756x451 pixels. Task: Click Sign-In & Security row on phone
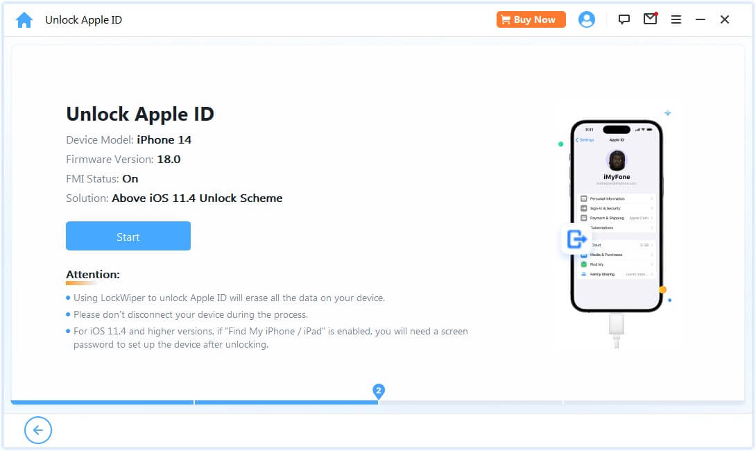[617, 208]
